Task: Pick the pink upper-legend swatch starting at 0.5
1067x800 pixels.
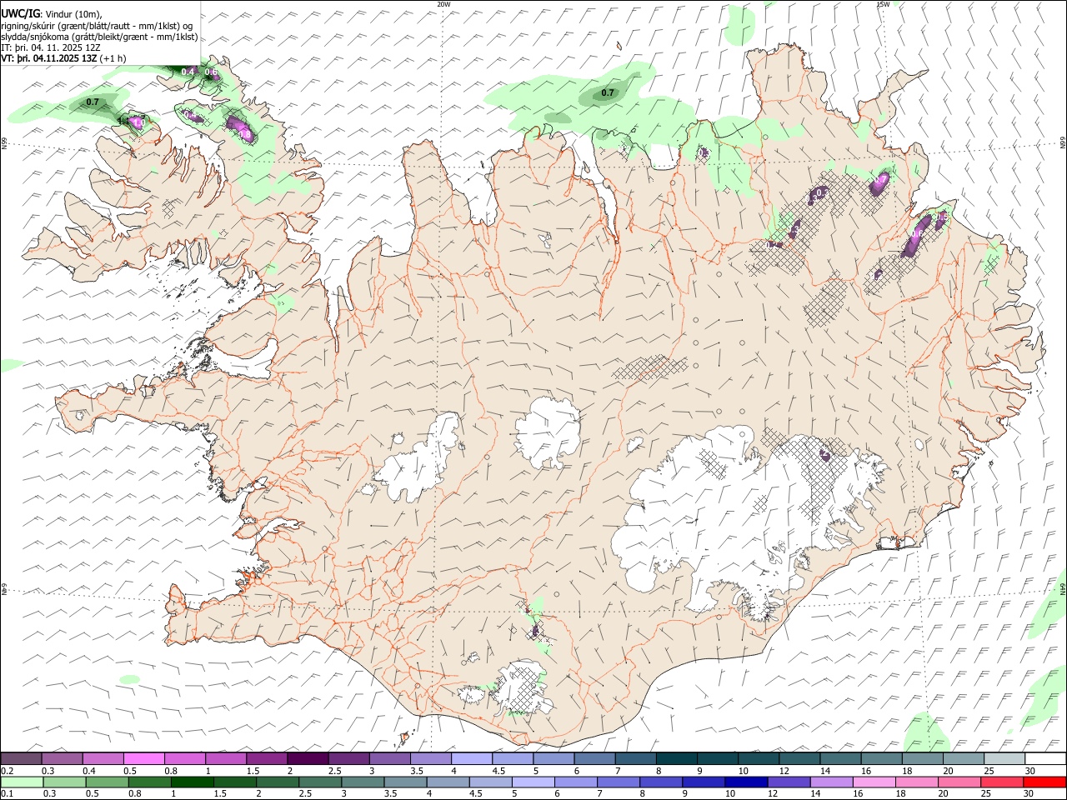Action: click(143, 759)
